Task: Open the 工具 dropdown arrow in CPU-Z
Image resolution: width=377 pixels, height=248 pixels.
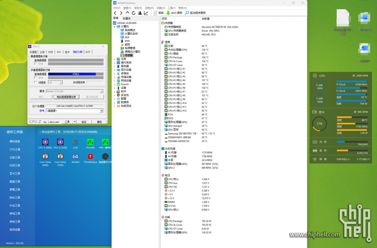Action: click(x=75, y=122)
